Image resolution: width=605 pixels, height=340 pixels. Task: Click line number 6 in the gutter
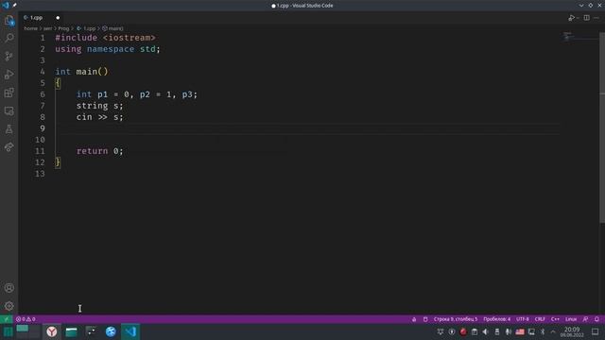click(43, 94)
